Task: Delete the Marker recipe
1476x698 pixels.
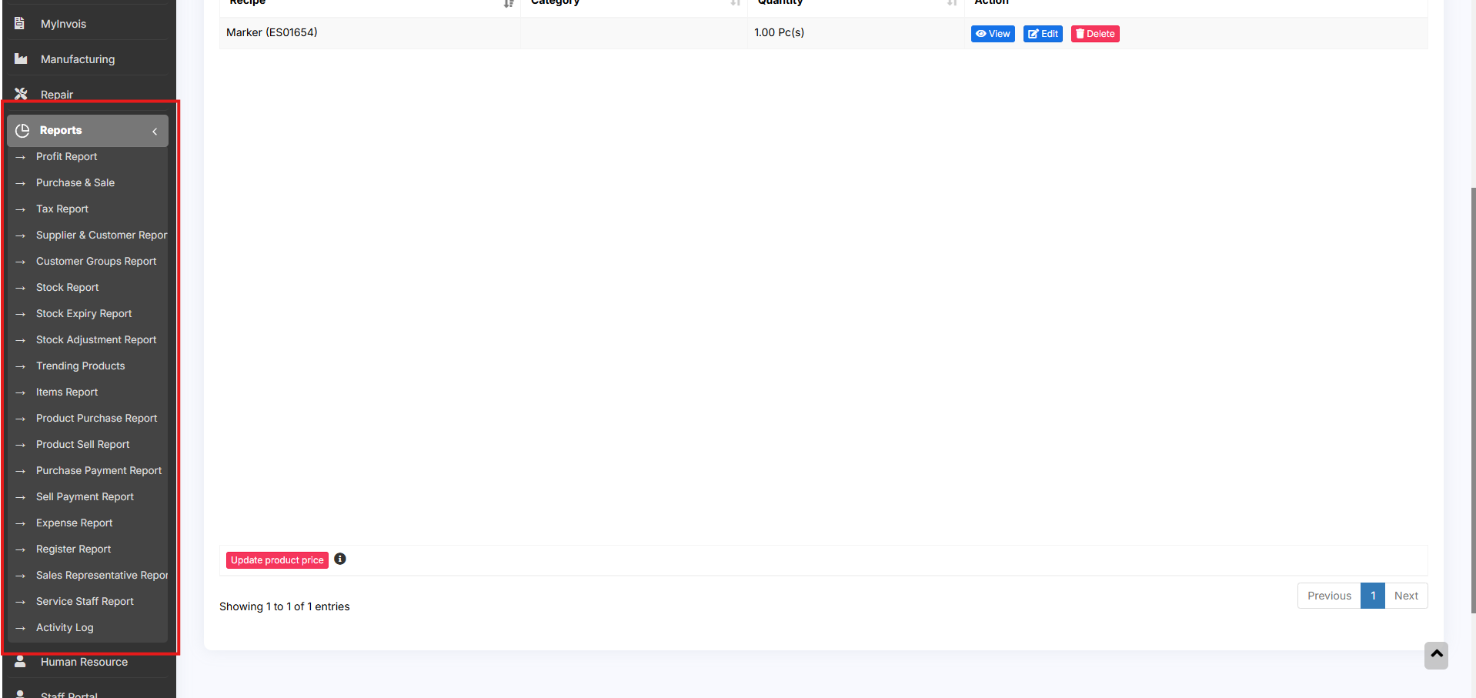Action: click(1095, 34)
